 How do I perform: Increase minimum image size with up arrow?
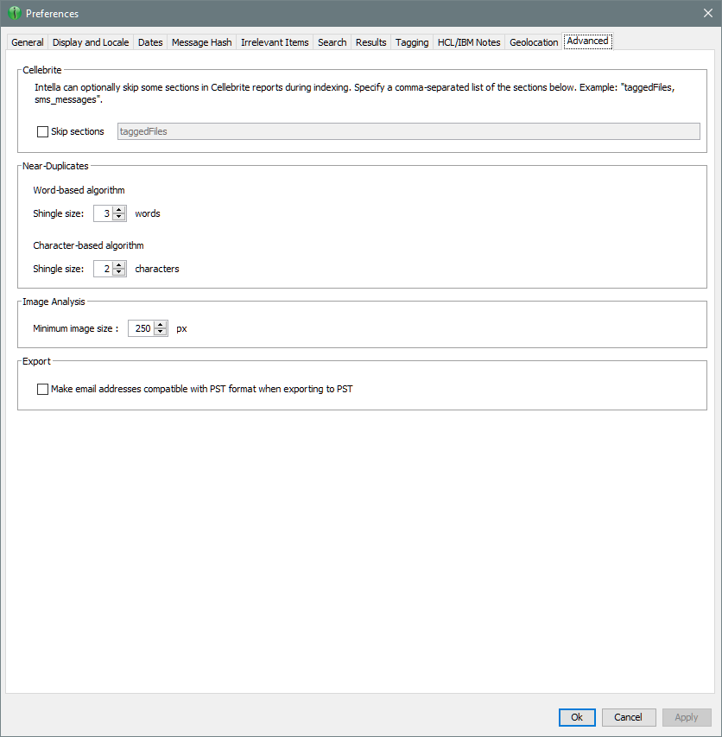(x=161, y=325)
